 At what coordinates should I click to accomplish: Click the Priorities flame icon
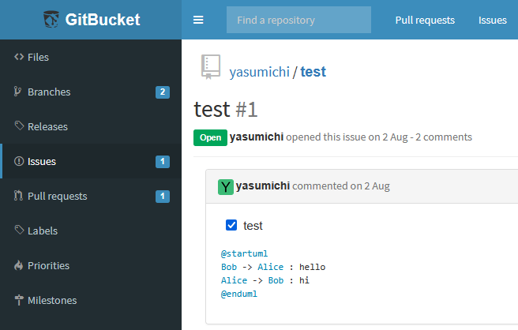(19, 265)
